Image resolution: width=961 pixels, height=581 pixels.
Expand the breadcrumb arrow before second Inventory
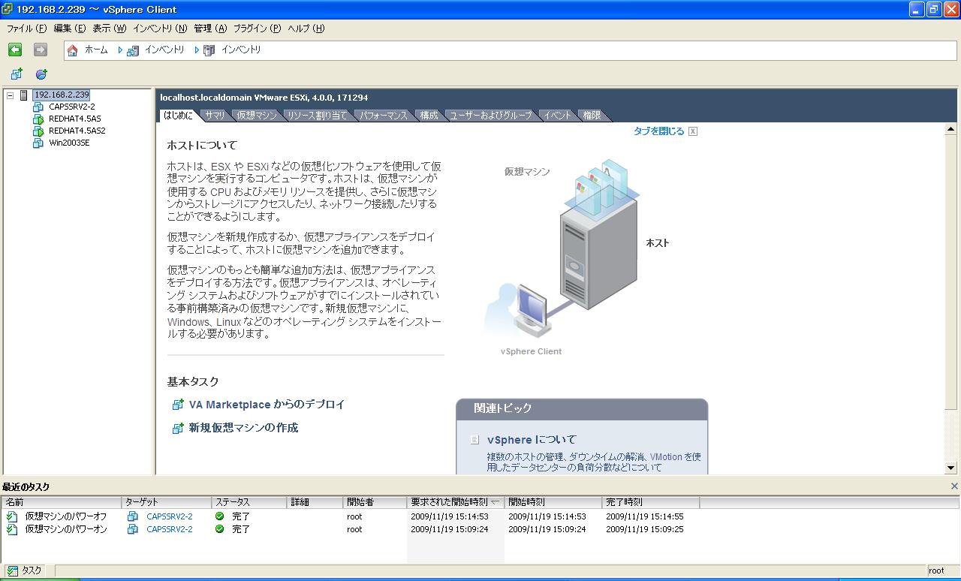(197, 50)
